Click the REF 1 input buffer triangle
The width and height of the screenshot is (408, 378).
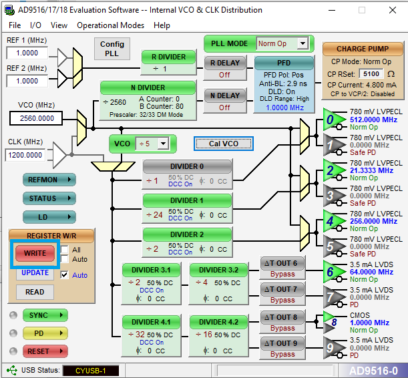[62, 57]
